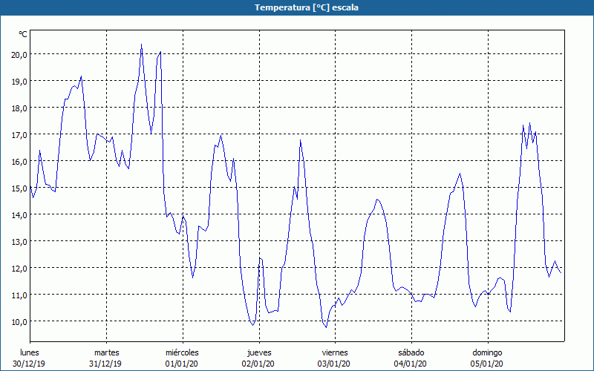Select the °C unit label on axis
Viewport: 594px width, 371px height.
pos(23,34)
